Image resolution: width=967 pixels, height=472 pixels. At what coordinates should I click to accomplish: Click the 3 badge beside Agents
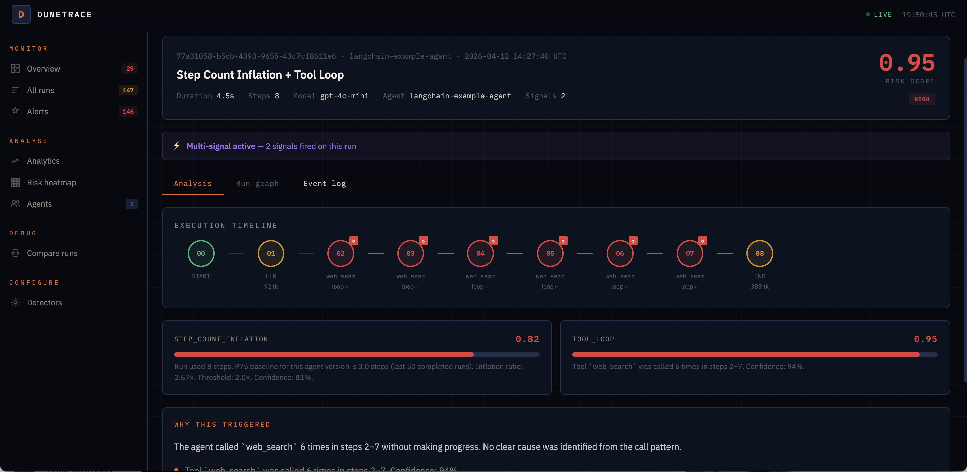coord(132,204)
